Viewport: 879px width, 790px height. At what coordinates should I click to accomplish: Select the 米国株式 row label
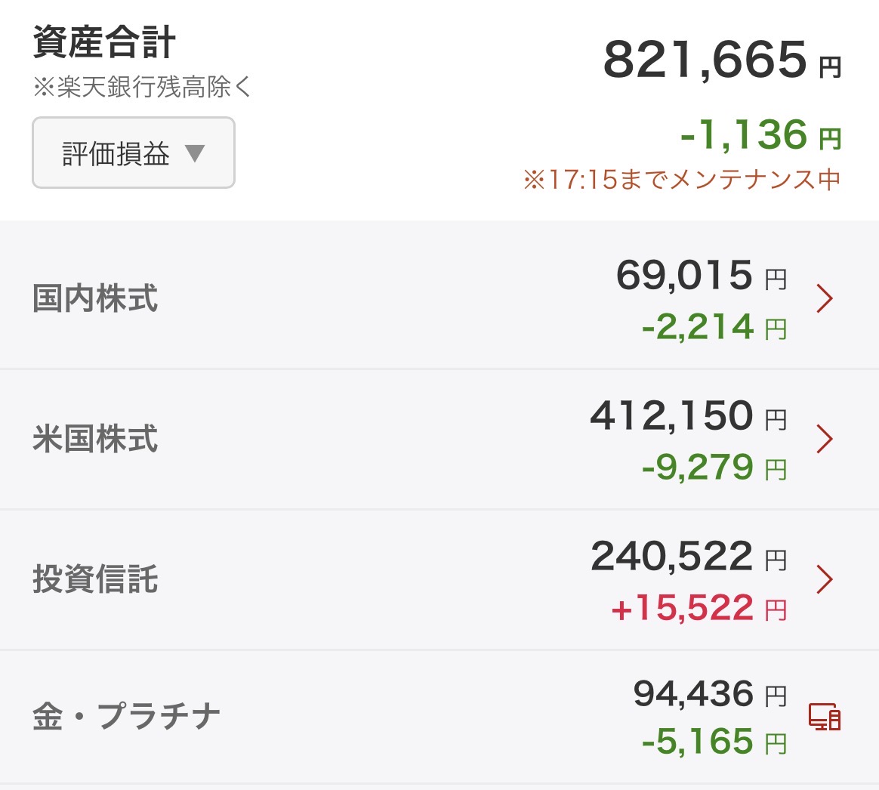95,439
